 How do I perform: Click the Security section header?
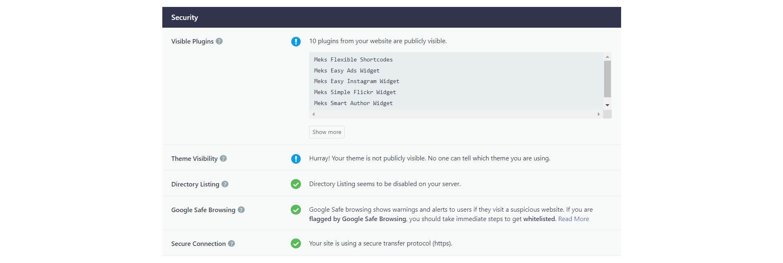(x=391, y=18)
